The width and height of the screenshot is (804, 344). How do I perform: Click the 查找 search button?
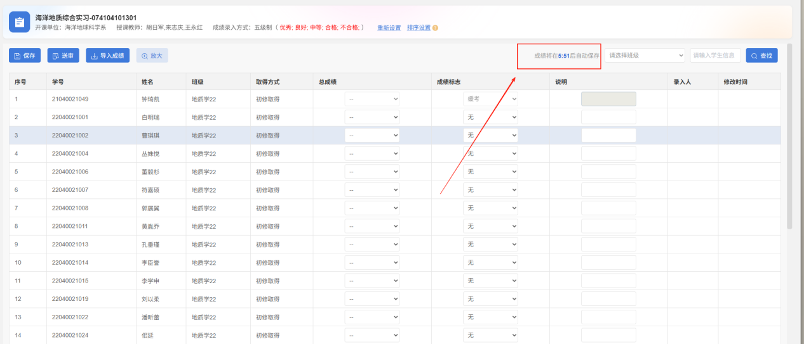coord(761,56)
